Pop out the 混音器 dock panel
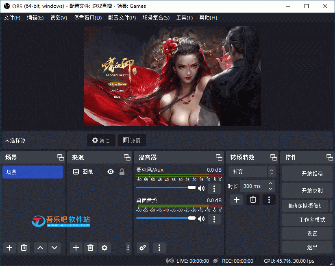 click(x=219, y=158)
